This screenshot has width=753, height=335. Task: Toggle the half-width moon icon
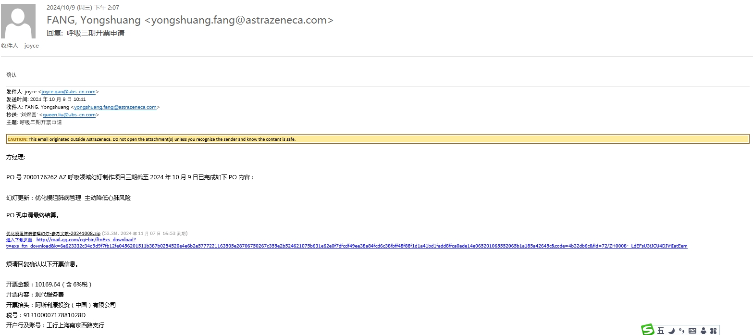pos(671,331)
